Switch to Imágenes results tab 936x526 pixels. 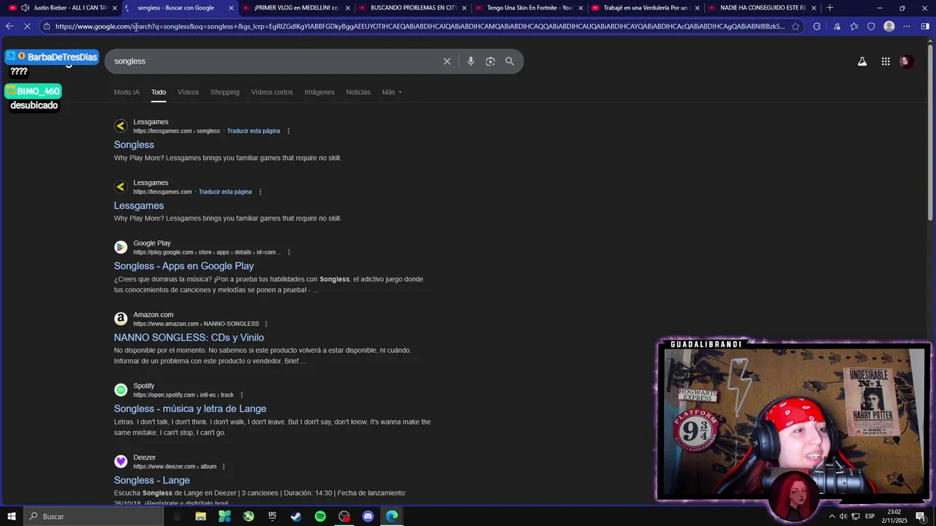320,92
